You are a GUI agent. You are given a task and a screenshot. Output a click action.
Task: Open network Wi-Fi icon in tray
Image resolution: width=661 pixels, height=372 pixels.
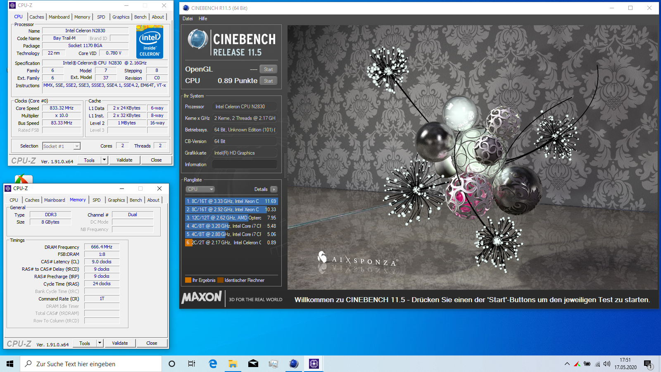coord(597,364)
